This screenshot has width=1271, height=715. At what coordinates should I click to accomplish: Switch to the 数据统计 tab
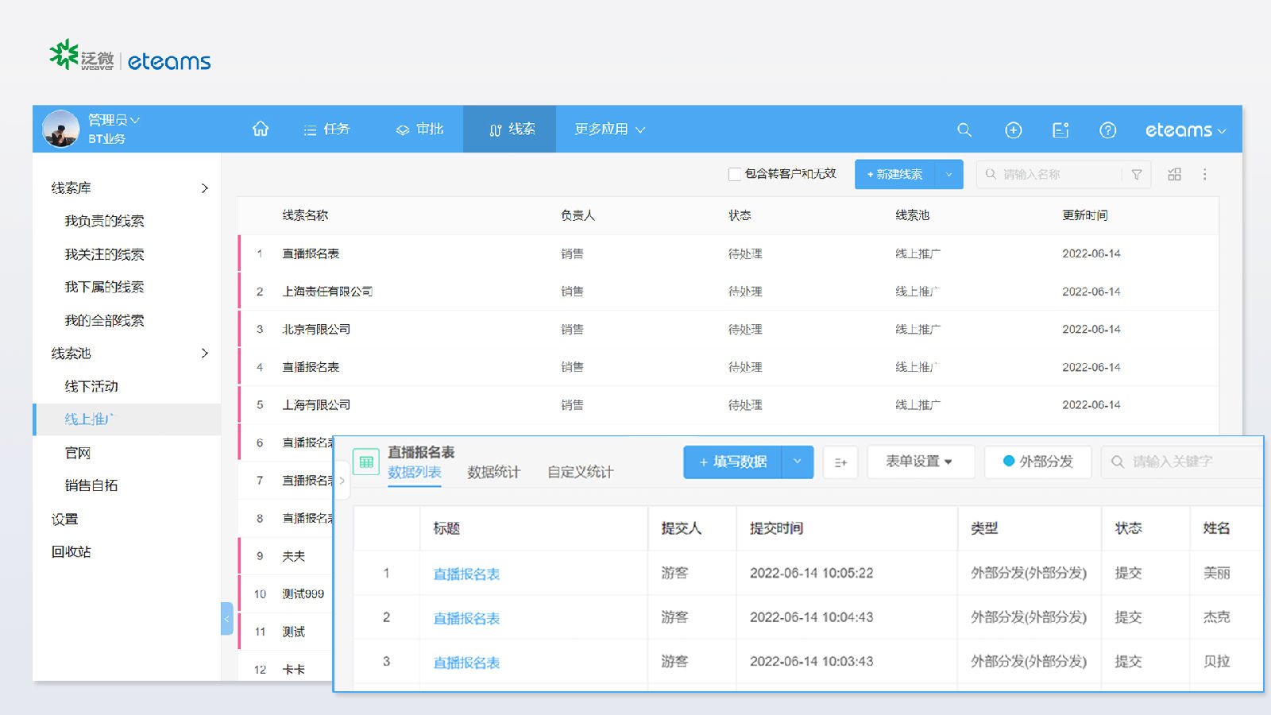(494, 473)
